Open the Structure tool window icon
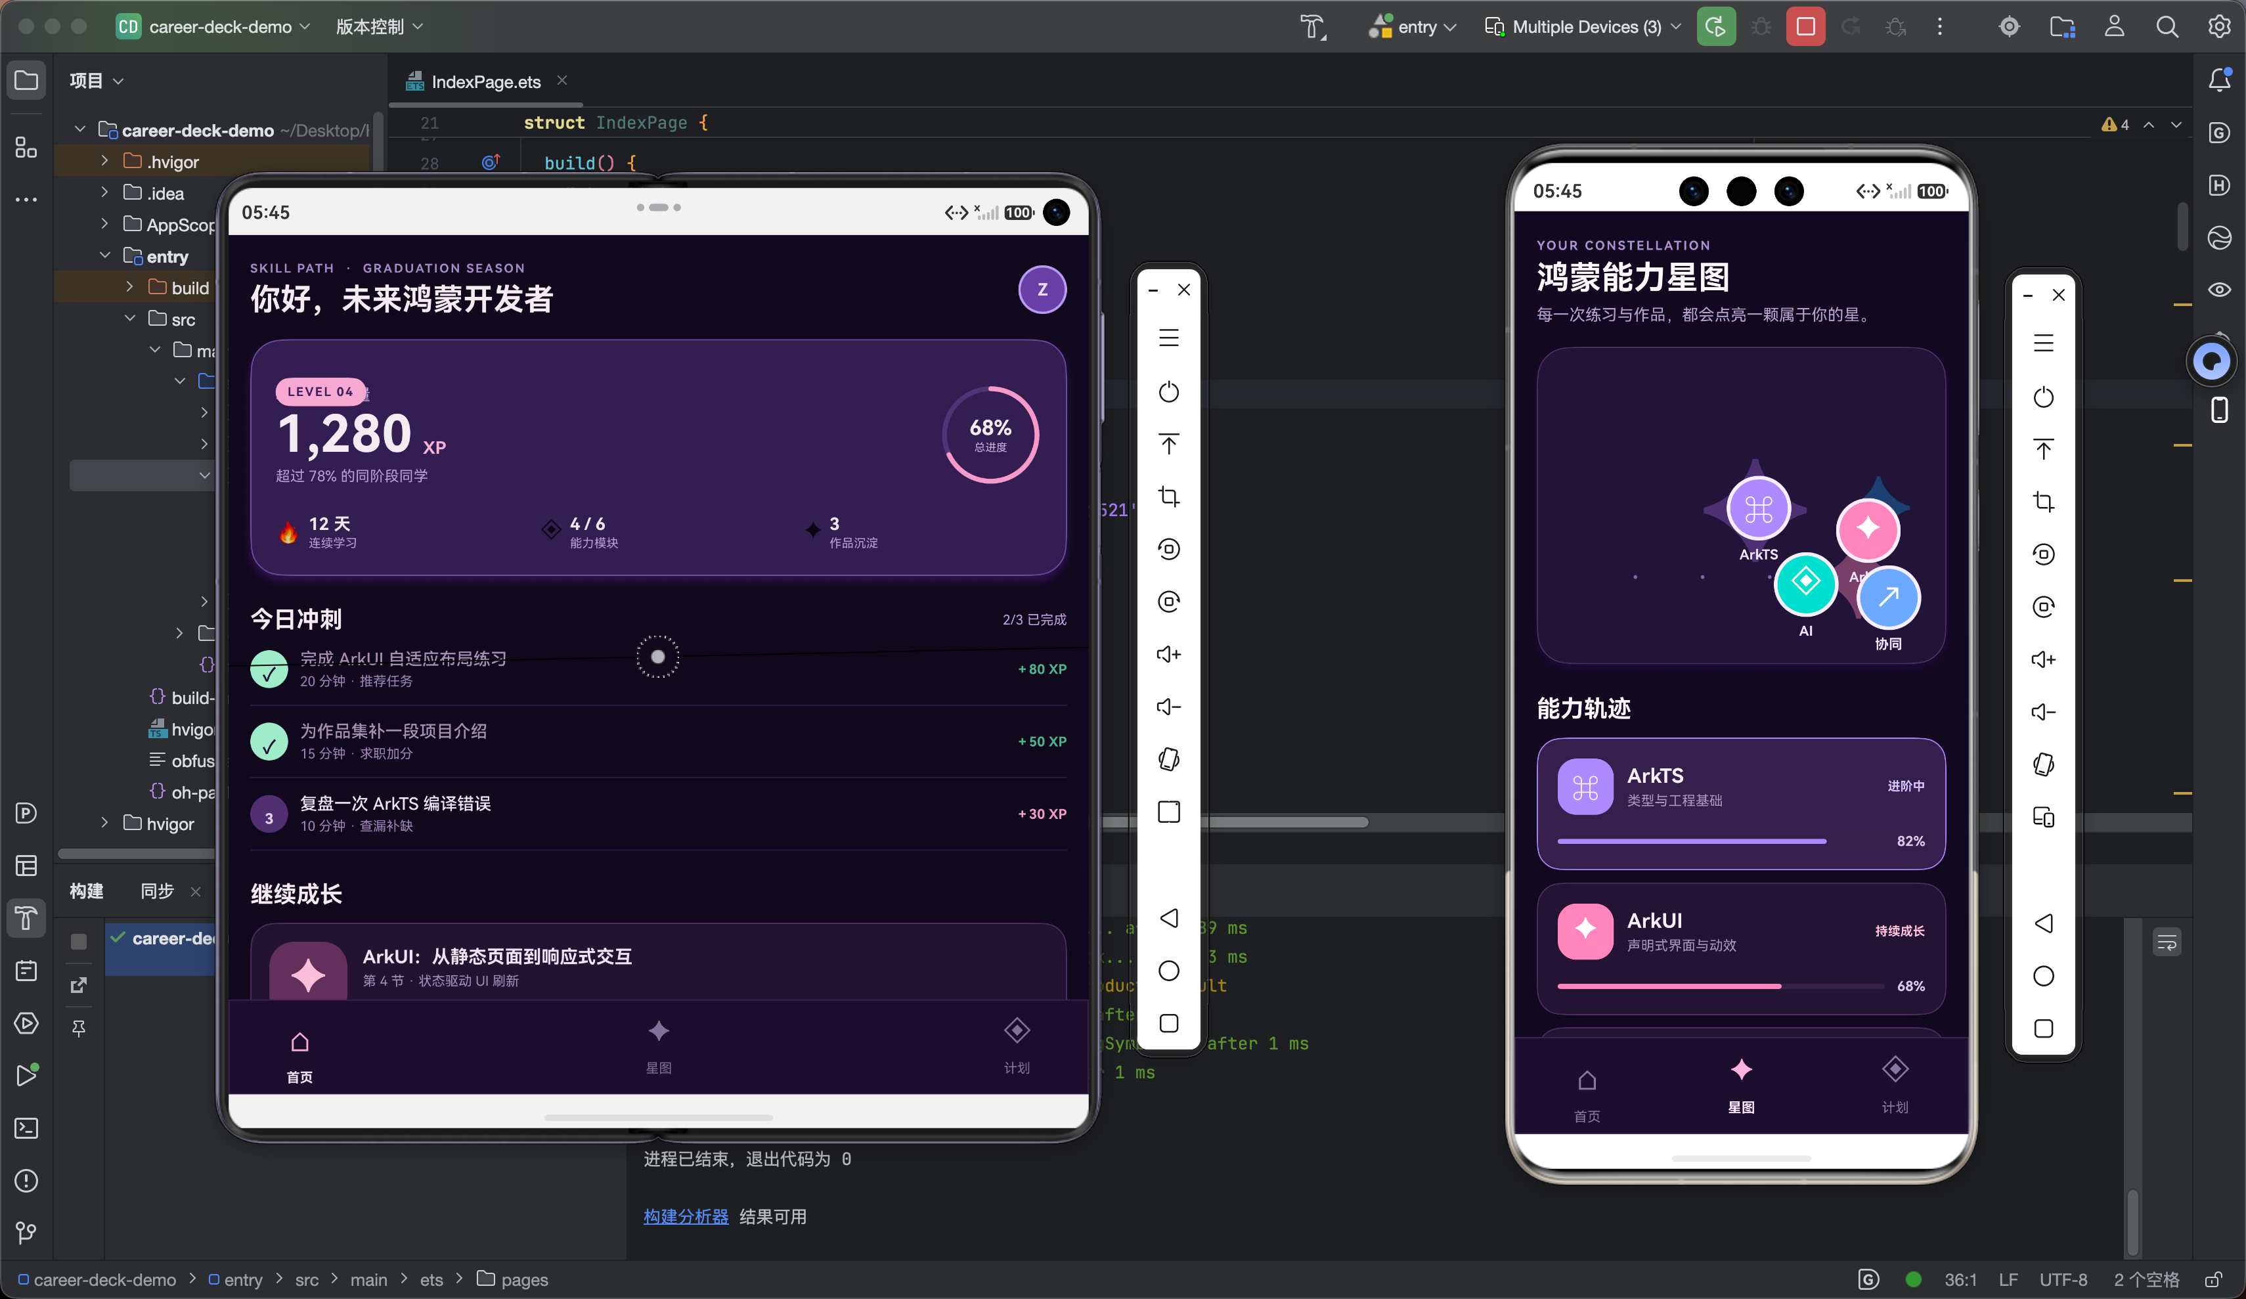 click(26, 147)
